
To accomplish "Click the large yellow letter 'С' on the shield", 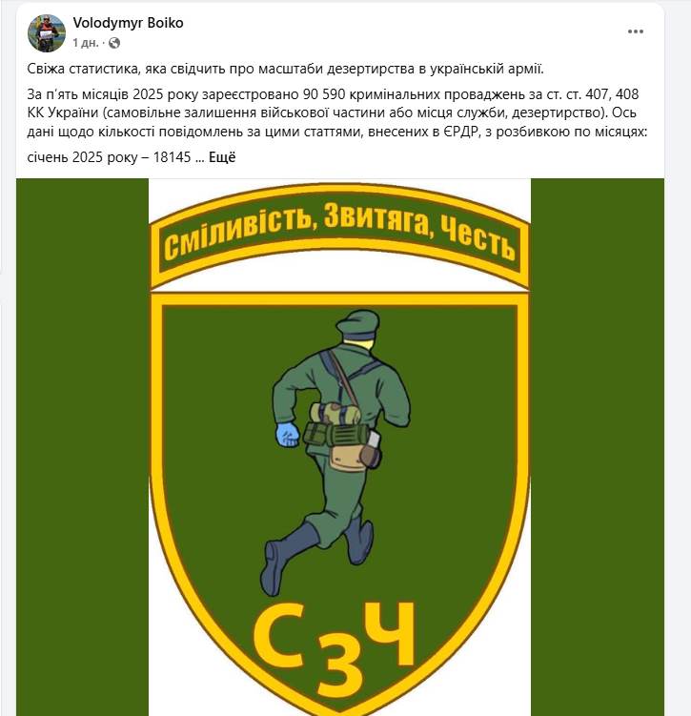I will (x=278, y=636).
